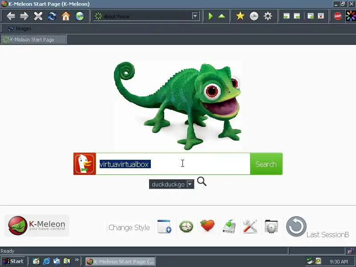356x267 pixels.
Task: Open the downloads green arrow icon
Action: (x=229, y=226)
